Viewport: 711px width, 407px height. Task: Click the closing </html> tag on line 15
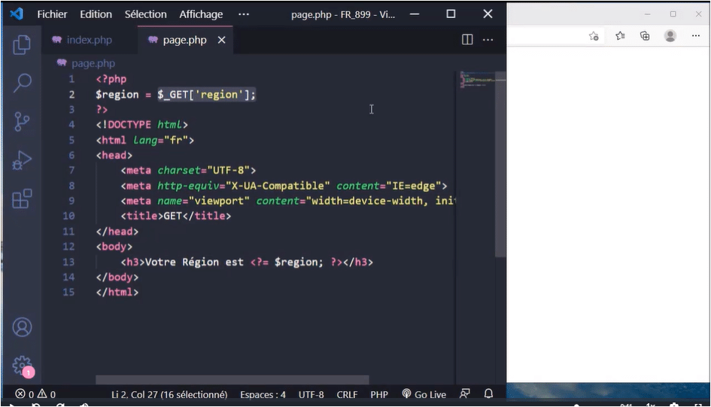117,292
